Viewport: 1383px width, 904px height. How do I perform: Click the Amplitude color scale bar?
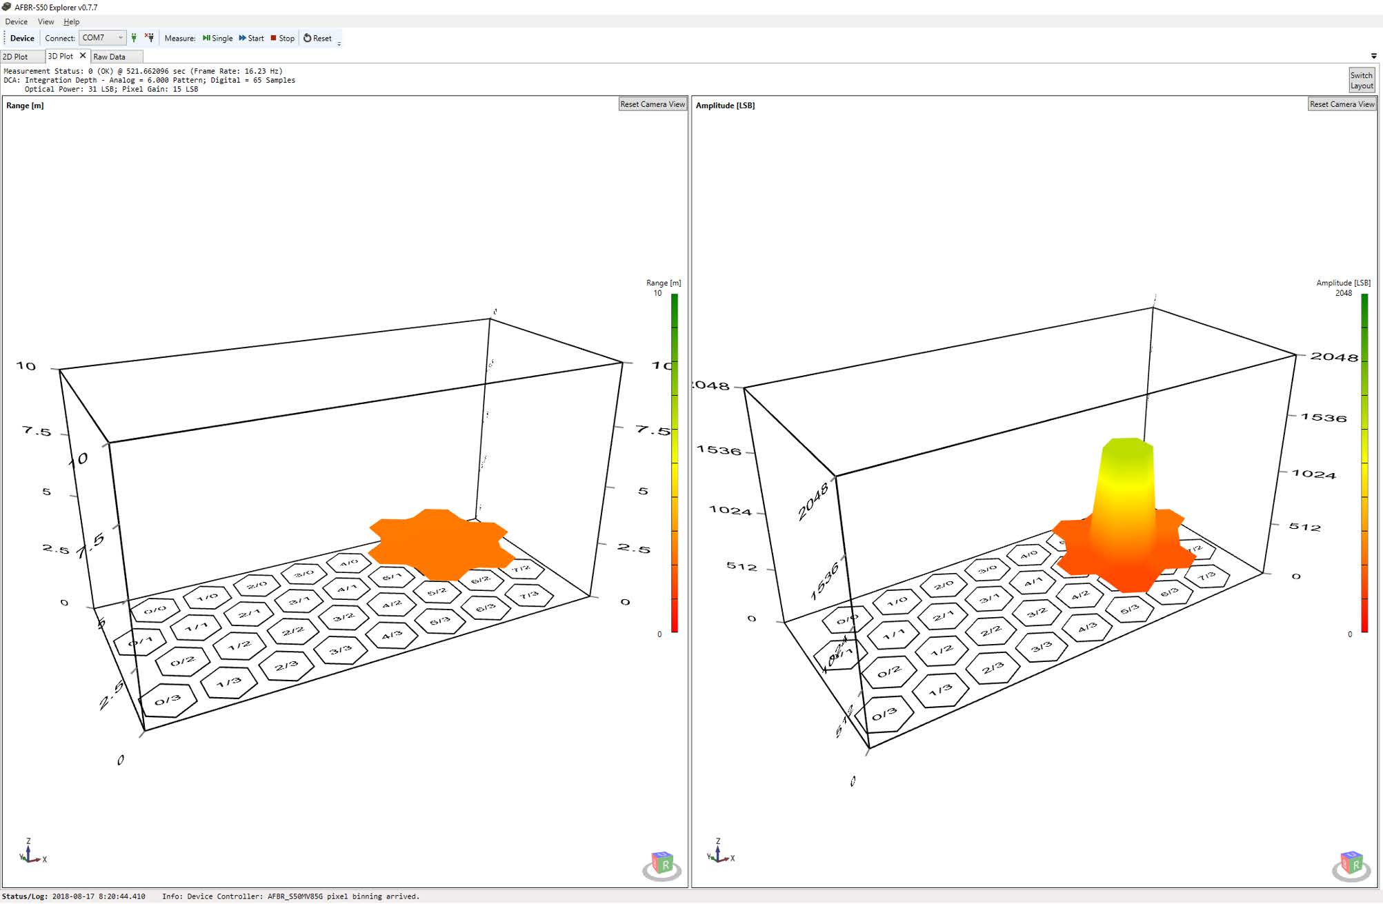click(1364, 462)
